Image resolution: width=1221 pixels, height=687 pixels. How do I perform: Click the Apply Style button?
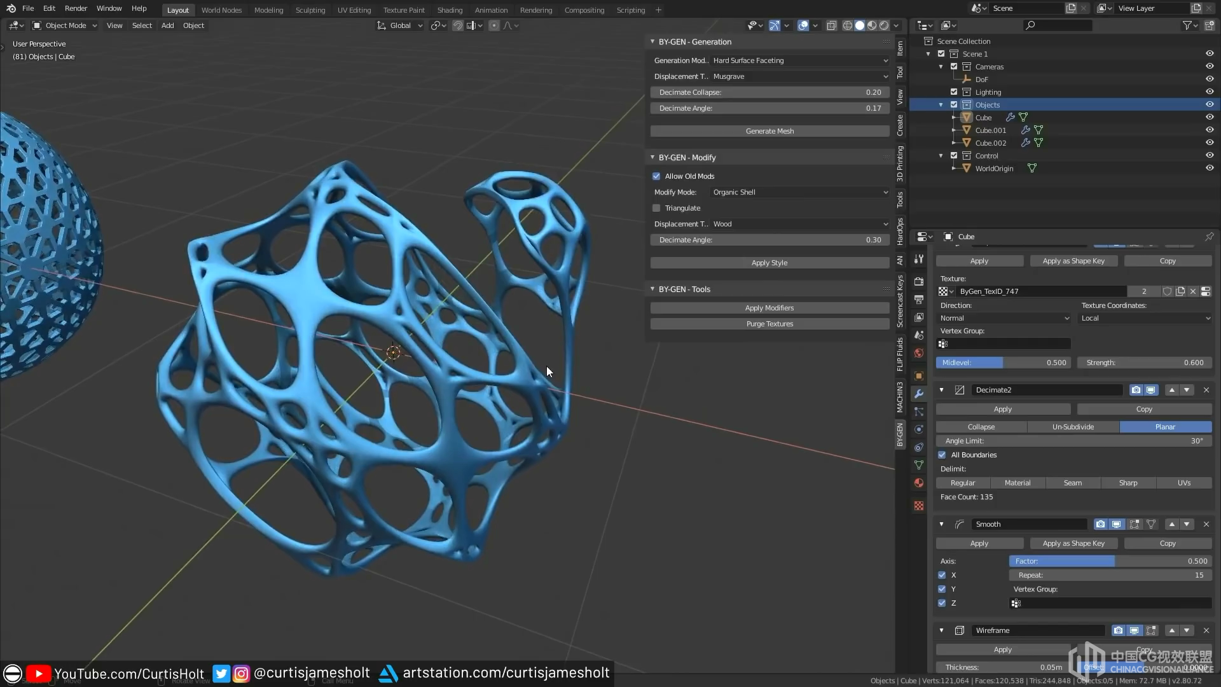[x=769, y=263]
